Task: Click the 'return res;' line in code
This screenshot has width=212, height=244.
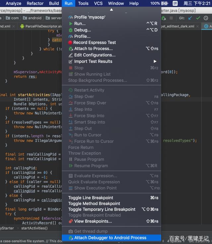Action: [x=25, y=77]
